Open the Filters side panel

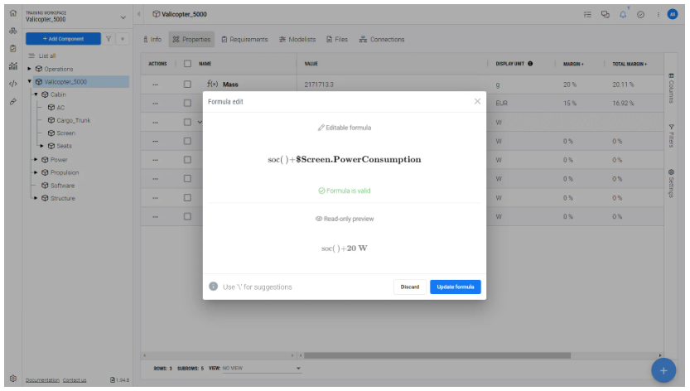pos(671,136)
